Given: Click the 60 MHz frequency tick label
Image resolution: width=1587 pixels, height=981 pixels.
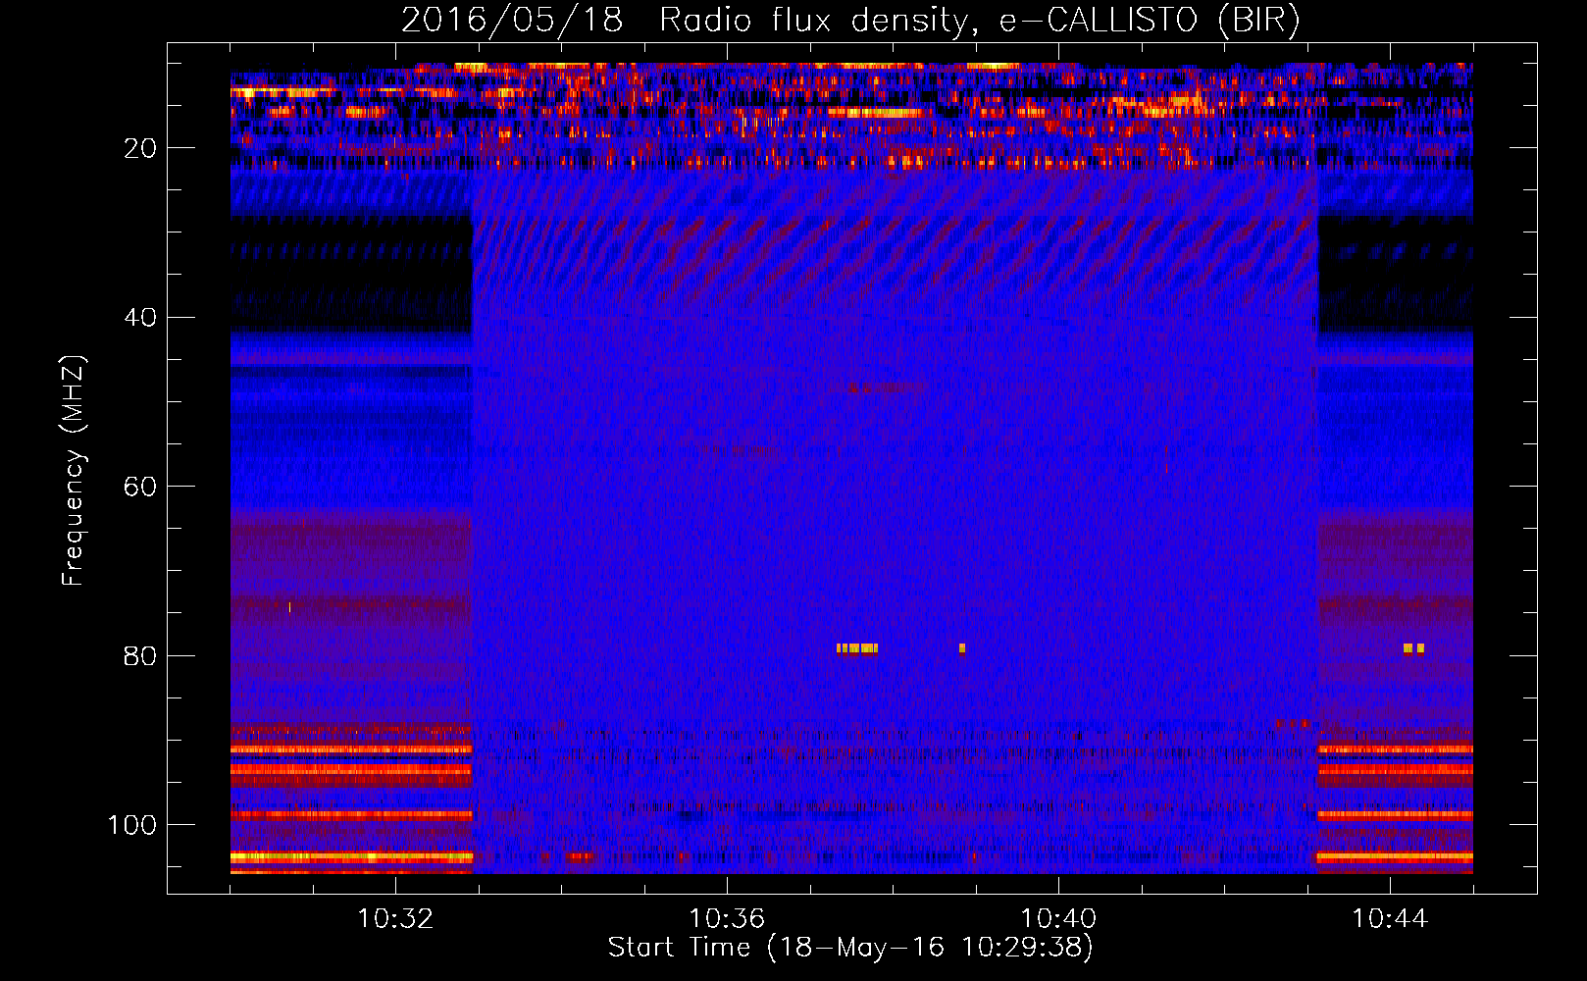Looking at the screenshot, I should click(x=141, y=487).
